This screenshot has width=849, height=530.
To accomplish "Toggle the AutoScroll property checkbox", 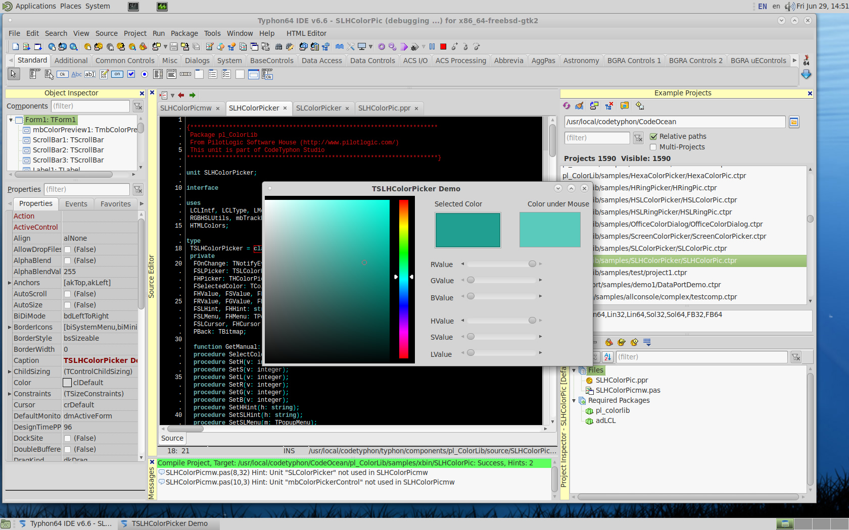I will [67, 294].
